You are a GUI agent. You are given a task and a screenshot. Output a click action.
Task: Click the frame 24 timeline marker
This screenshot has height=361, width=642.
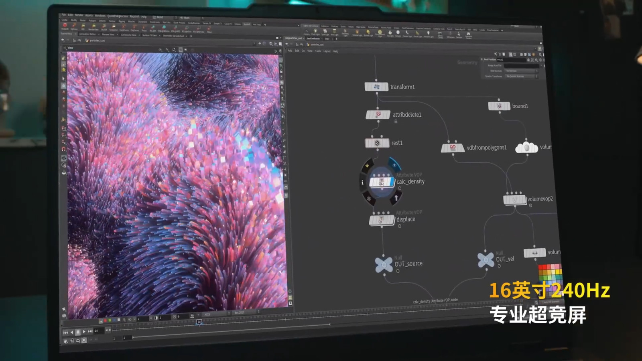[x=199, y=322]
